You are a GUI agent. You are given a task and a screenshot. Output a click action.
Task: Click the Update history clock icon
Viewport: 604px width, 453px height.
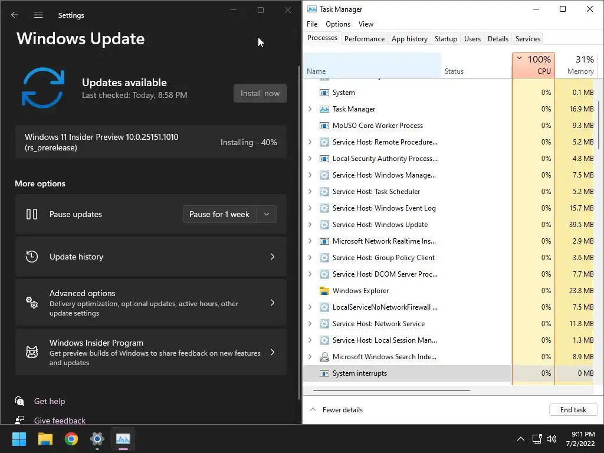click(x=32, y=257)
